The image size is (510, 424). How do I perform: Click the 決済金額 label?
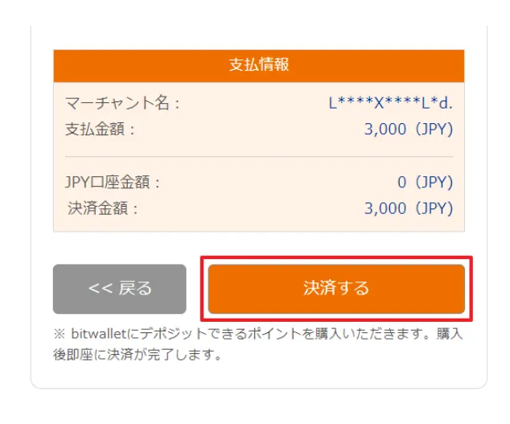click(104, 208)
